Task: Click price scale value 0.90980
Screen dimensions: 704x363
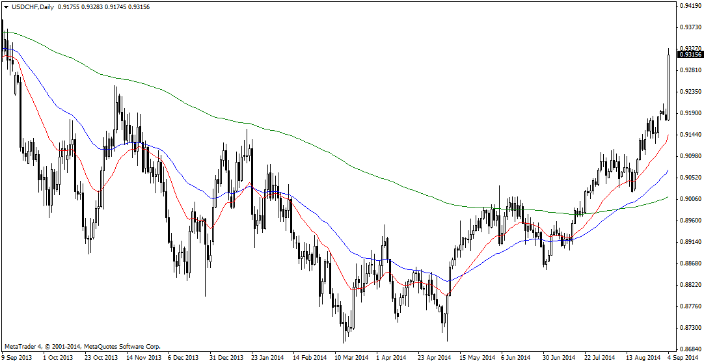Action: (691, 155)
